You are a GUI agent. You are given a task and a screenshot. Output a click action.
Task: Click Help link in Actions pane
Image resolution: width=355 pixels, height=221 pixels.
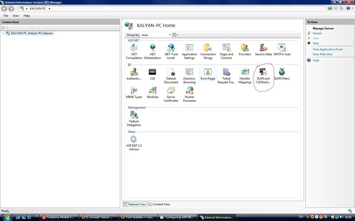click(x=316, y=60)
